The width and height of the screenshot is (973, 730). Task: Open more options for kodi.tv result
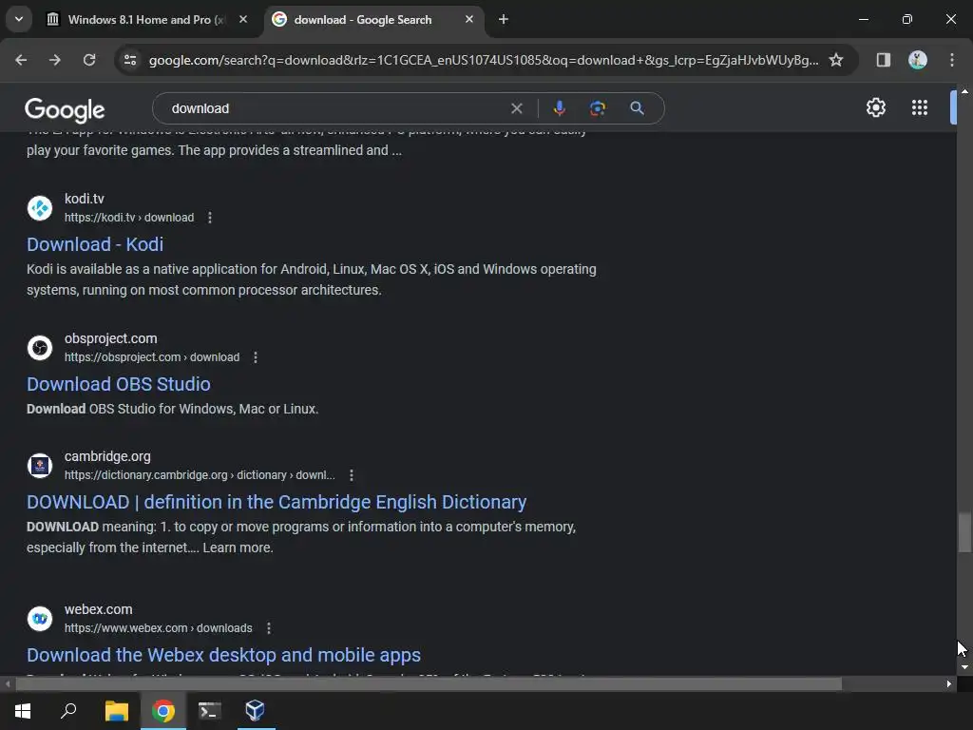pos(210,218)
